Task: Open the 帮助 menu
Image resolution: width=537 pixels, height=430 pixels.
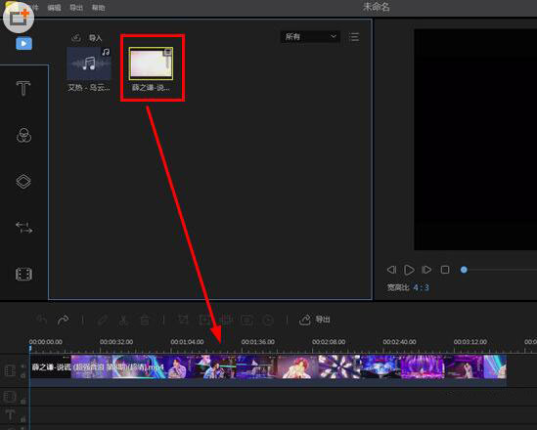Action: click(x=98, y=8)
